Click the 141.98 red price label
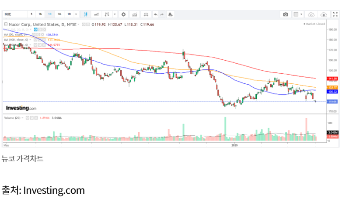Viewport: 342px width, 199px height. (332, 79)
